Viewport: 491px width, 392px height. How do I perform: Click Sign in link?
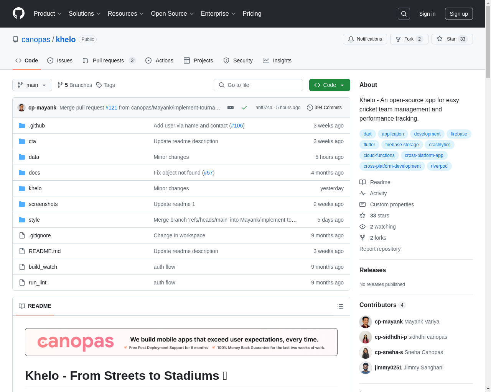[427, 14]
